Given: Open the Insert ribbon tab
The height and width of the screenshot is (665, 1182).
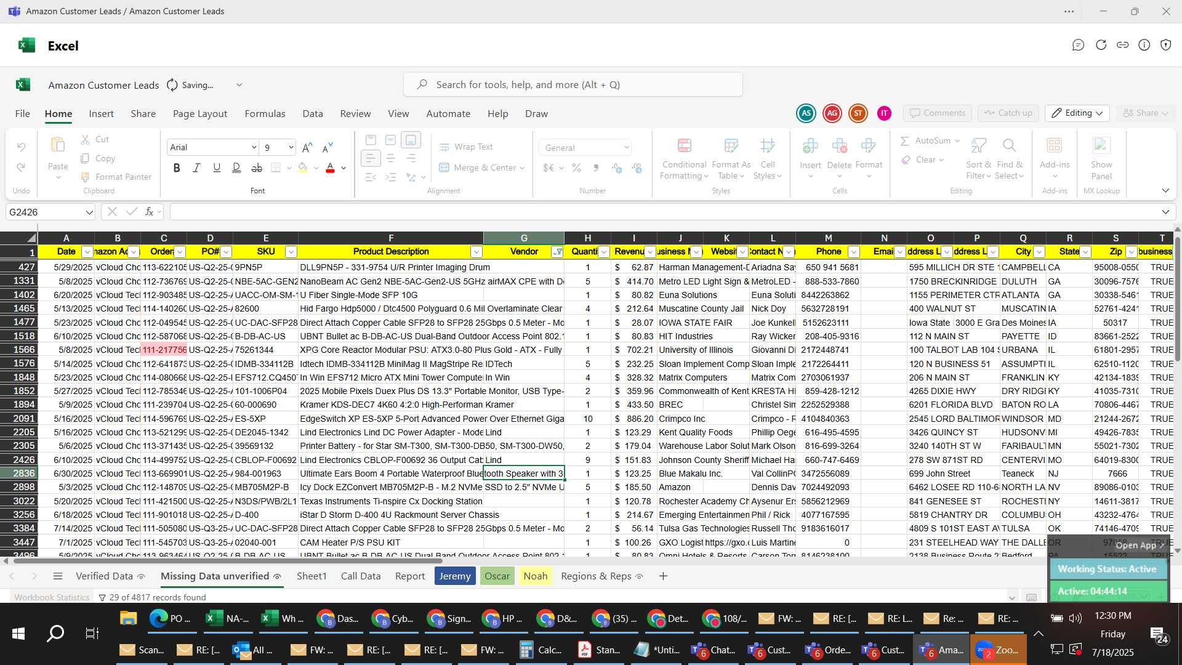Looking at the screenshot, I should click(101, 114).
